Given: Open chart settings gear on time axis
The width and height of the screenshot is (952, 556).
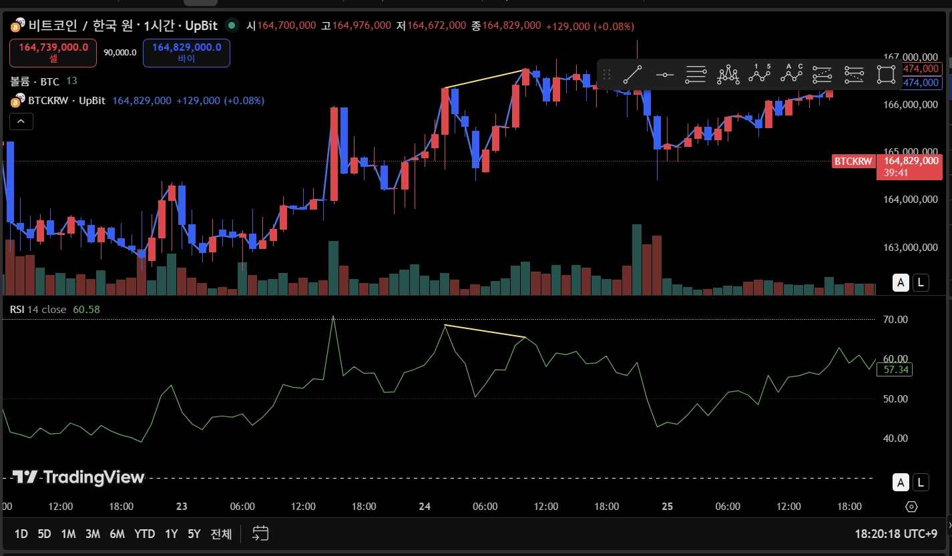Looking at the screenshot, I should (911, 507).
